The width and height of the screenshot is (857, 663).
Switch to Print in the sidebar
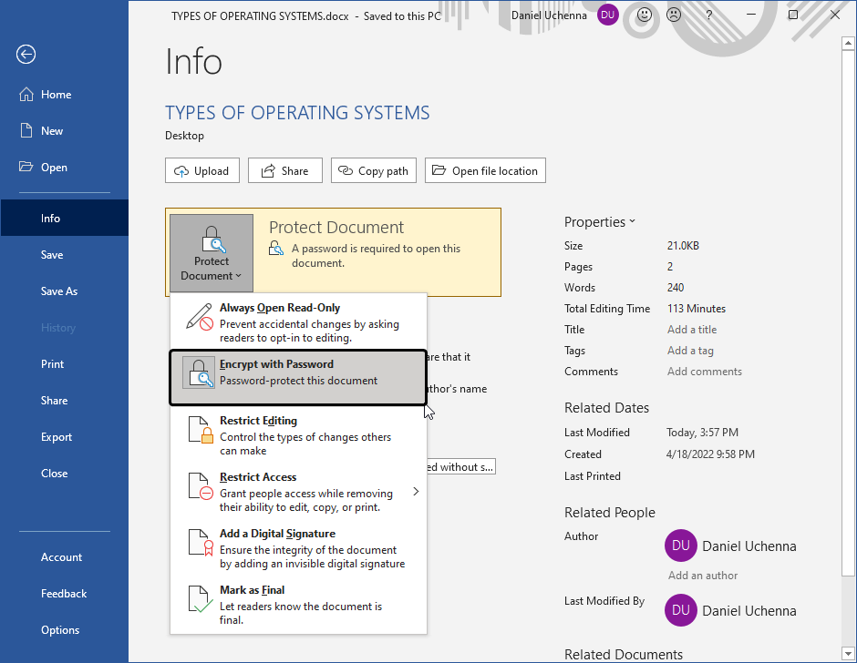click(52, 363)
